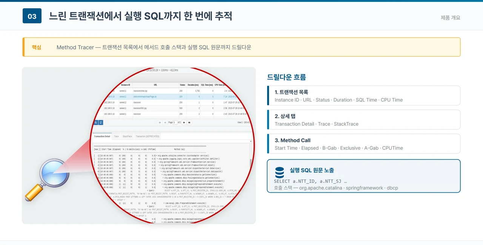Image resolution: width=483 pixels, height=245 pixels.
Task: Click the status 500 cell
Action: (181, 108)
